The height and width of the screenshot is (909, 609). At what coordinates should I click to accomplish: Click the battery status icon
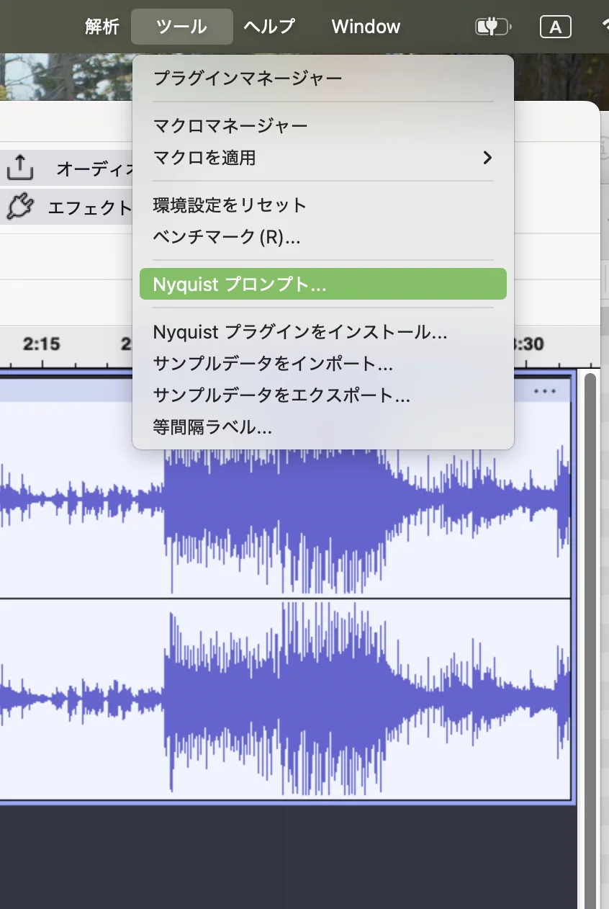[492, 27]
